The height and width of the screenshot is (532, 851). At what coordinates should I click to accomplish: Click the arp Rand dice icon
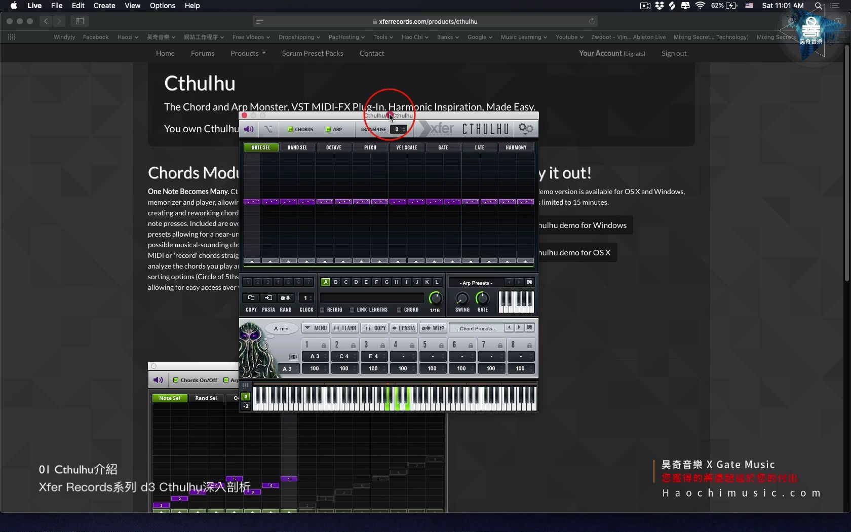pos(286,298)
